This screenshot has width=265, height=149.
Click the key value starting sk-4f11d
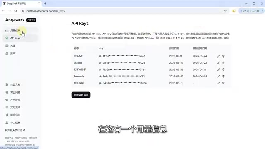pyautogui.click(x=122, y=56)
